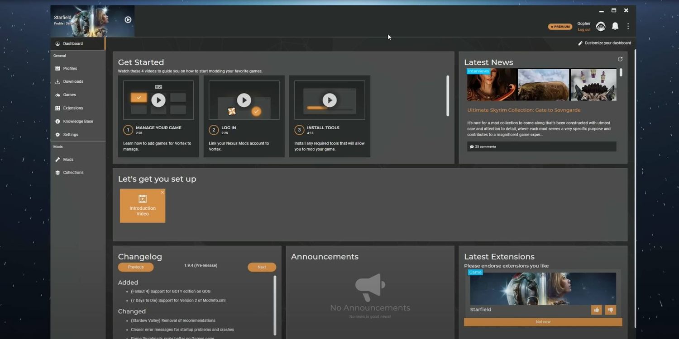Click thumbs down on Starfield extension

click(x=610, y=310)
